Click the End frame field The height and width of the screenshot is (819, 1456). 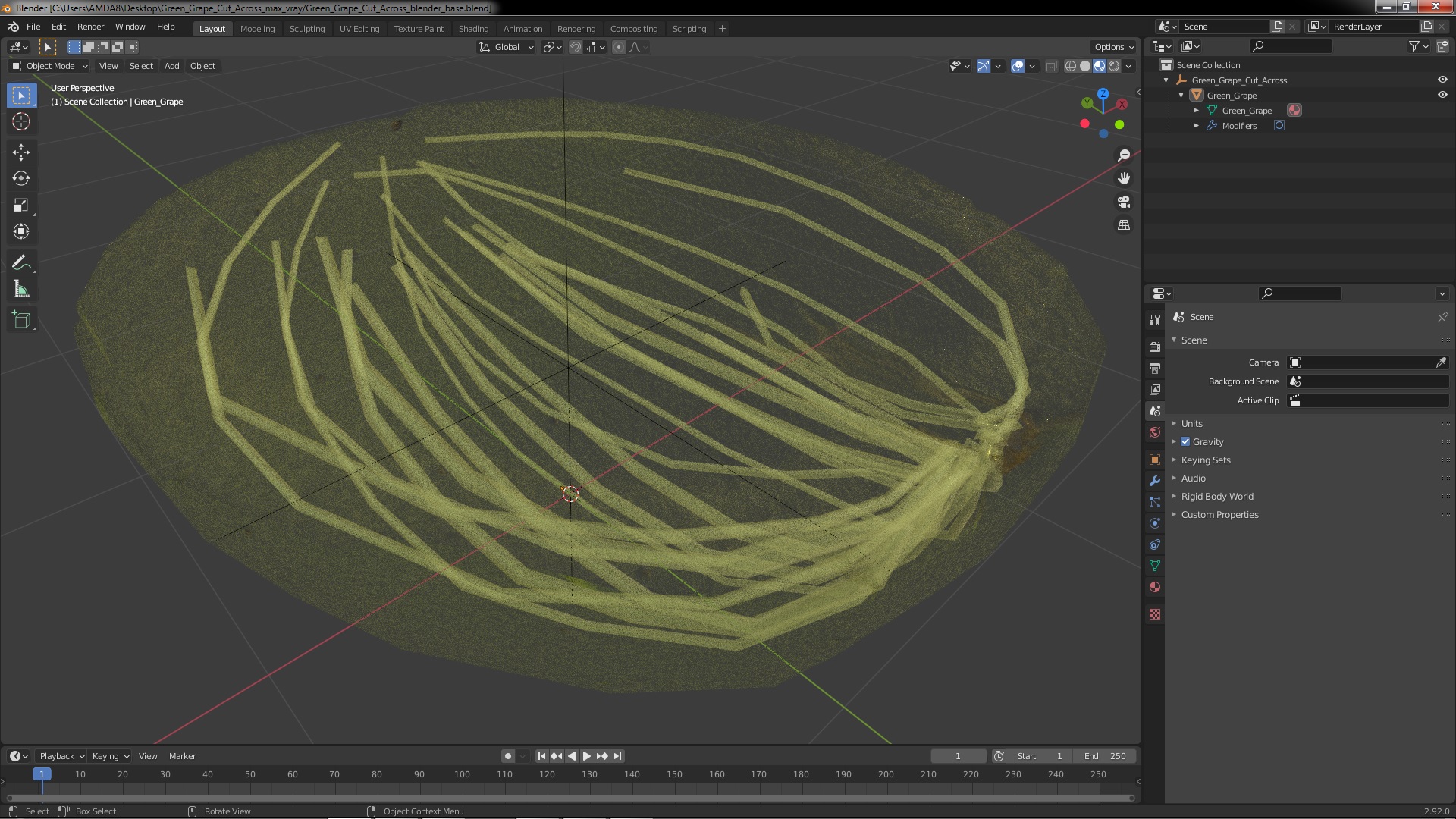1105,756
